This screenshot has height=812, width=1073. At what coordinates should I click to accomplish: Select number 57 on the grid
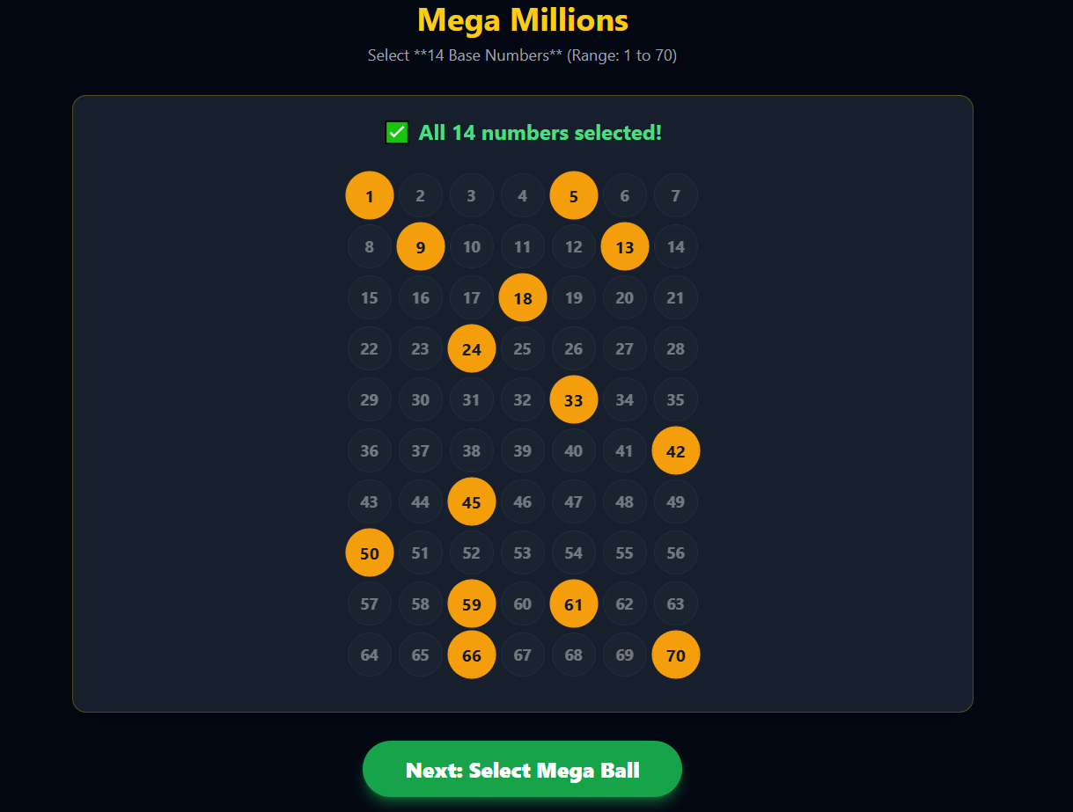point(369,604)
